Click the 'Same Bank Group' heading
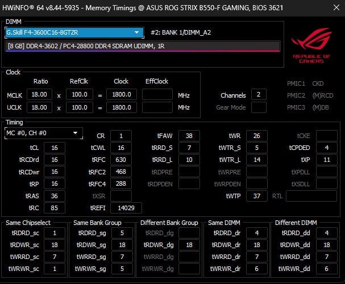 pos(97,223)
